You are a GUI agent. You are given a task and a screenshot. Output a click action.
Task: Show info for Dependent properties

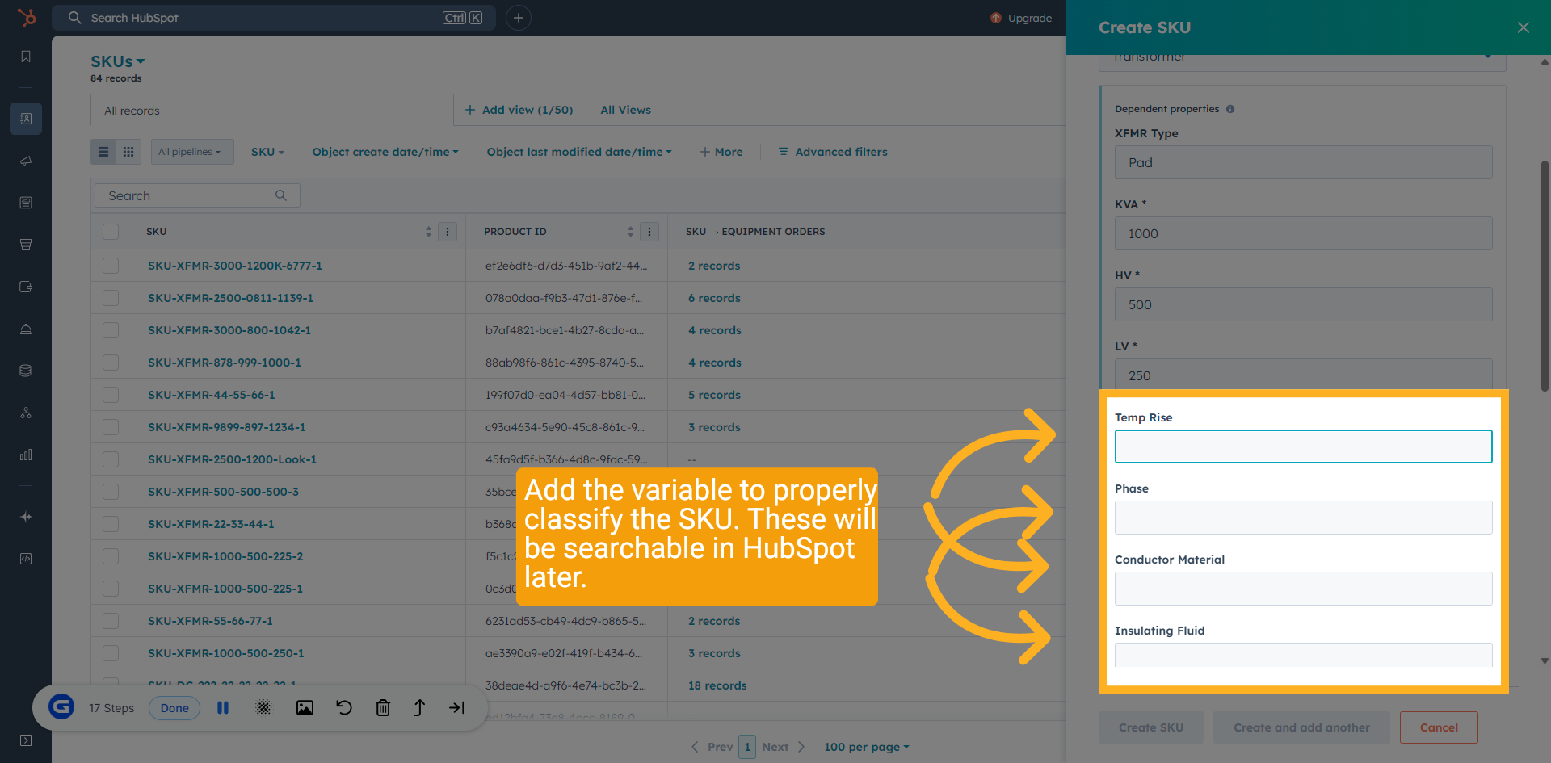(x=1230, y=109)
